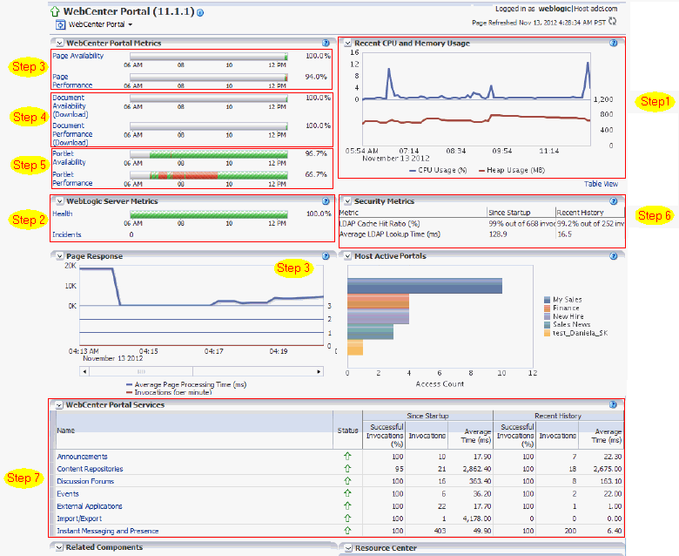
Task: Refresh the page with the refresh icon
Action: click(612, 21)
